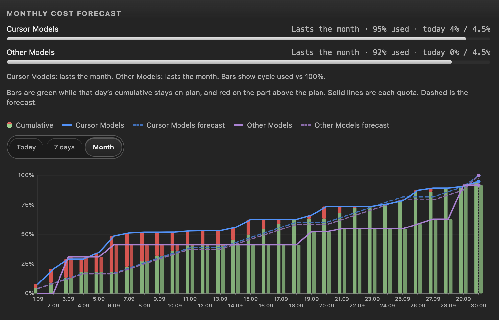Toggle the Cumulative legend entry
This screenshot has width=499, height=320.
click(30, 125)
